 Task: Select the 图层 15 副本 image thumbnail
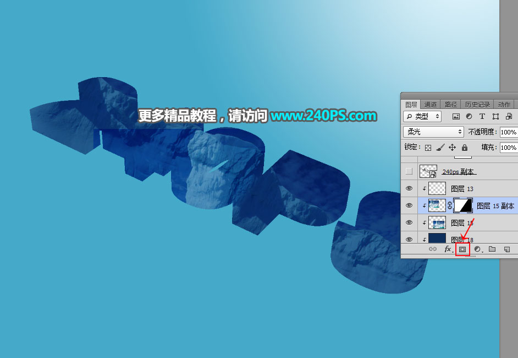[437, 205]
